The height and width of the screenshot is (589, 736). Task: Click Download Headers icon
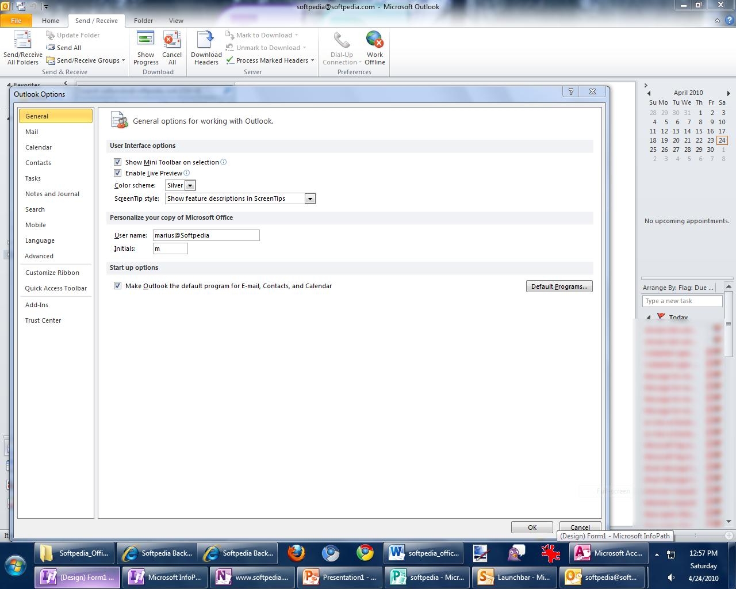point(206,41)
